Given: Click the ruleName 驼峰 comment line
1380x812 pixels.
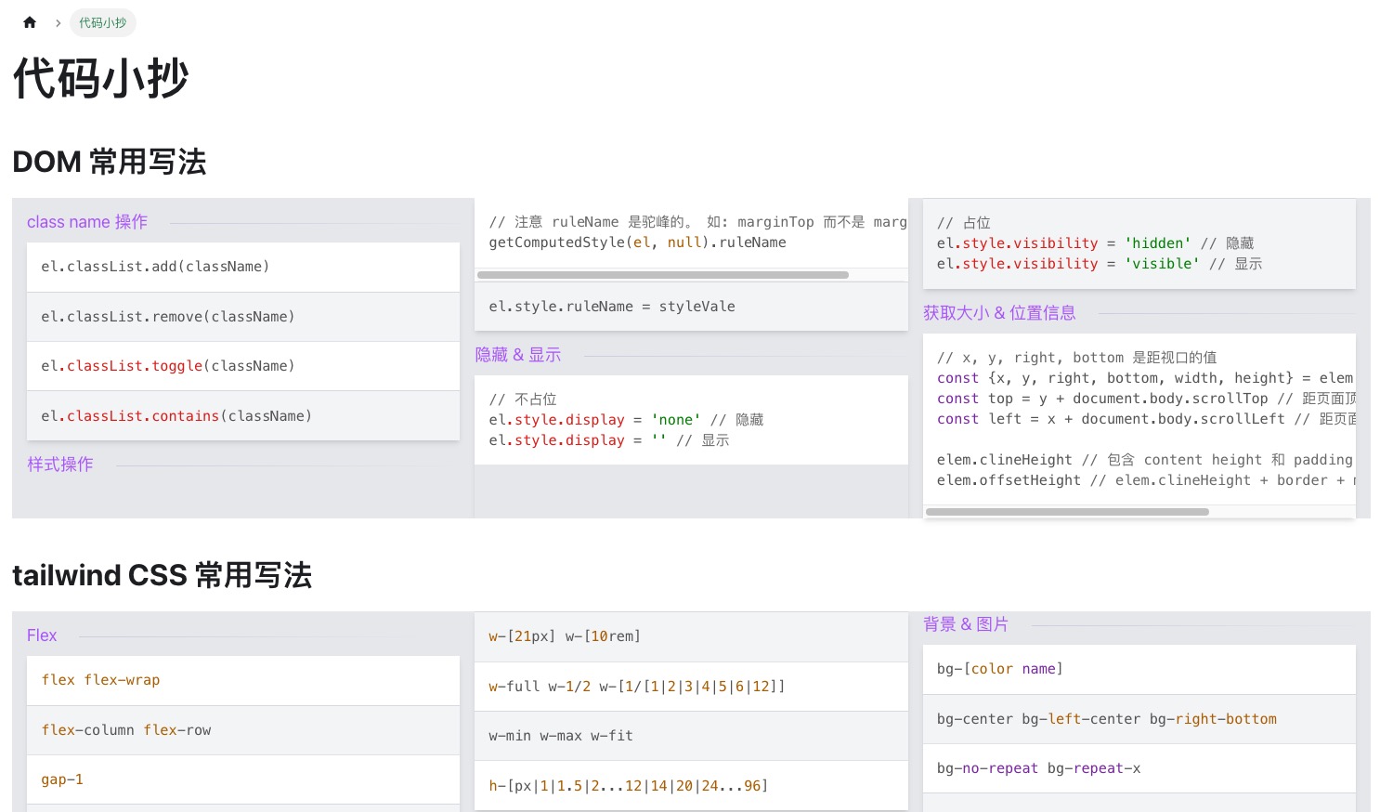Looking at the screenshot, I should 698,222.
